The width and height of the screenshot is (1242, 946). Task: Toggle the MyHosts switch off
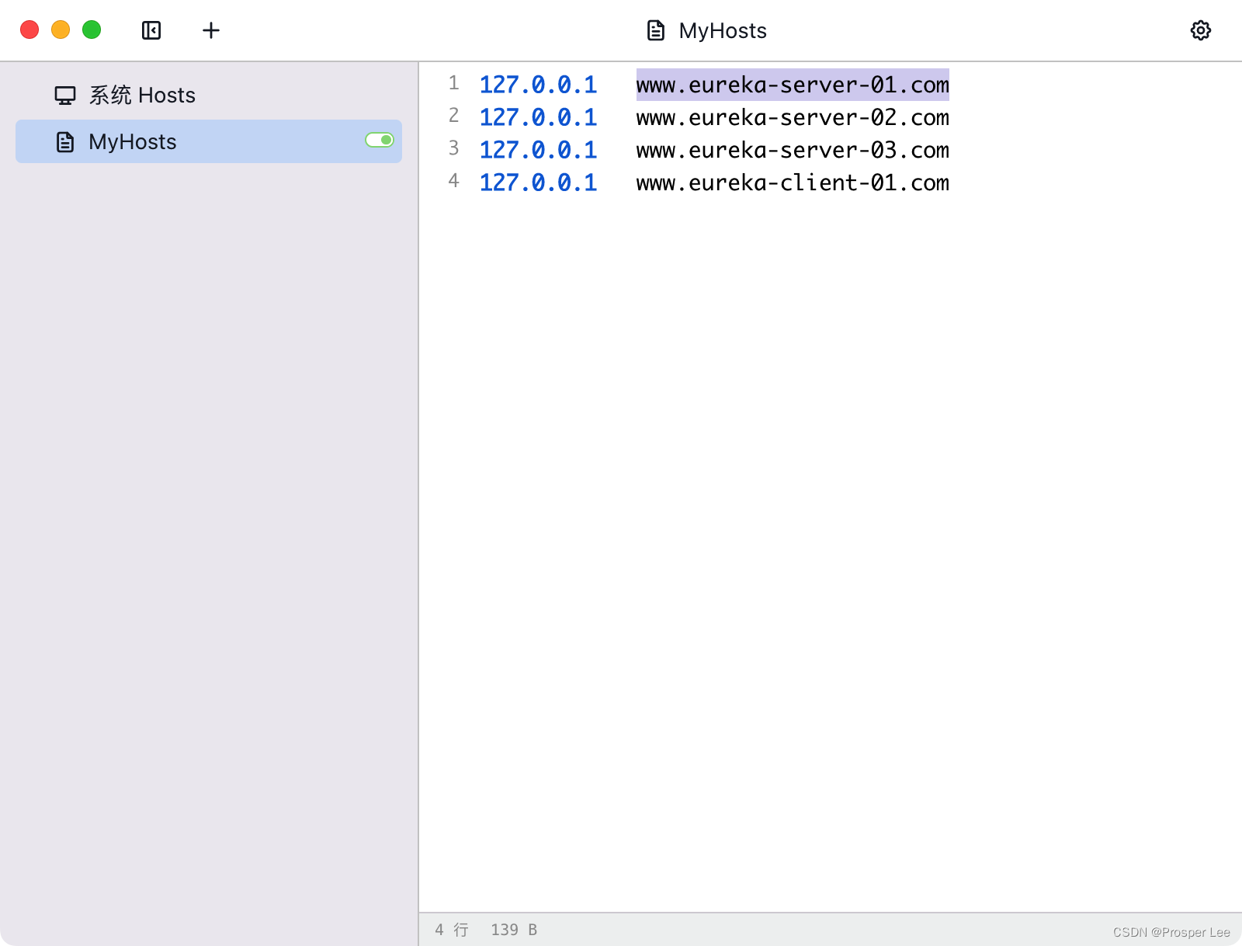tap(380, 140)
